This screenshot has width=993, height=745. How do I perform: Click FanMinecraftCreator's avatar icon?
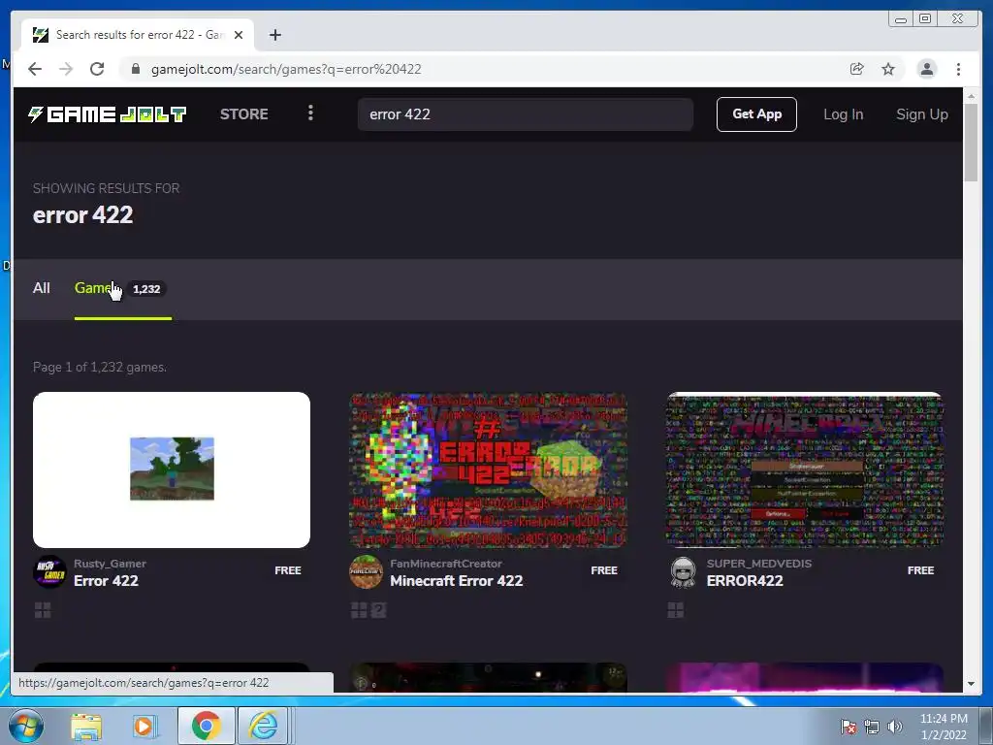pos(366,572)
